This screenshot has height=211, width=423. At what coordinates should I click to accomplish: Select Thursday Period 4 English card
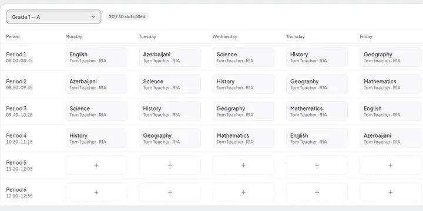click(x=317, y=138)
